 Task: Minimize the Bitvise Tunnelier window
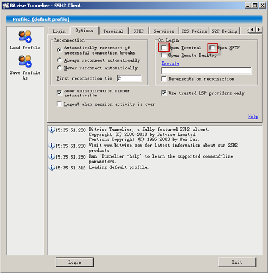[x=248, y=6]
